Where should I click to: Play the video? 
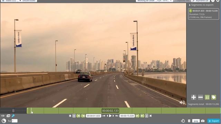pos(110,116)
